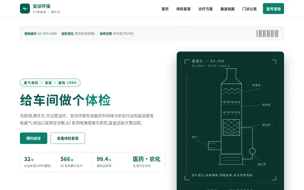Viewport: 304px width, 190px height.
Task: Click the 查看体检套餐 button
Action: point(67,138)
